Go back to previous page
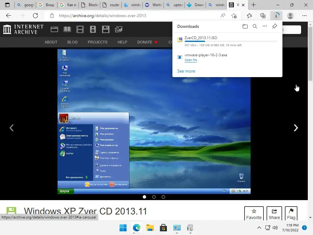This screenshot has height=235, width=313. click(x=8, y=16)
